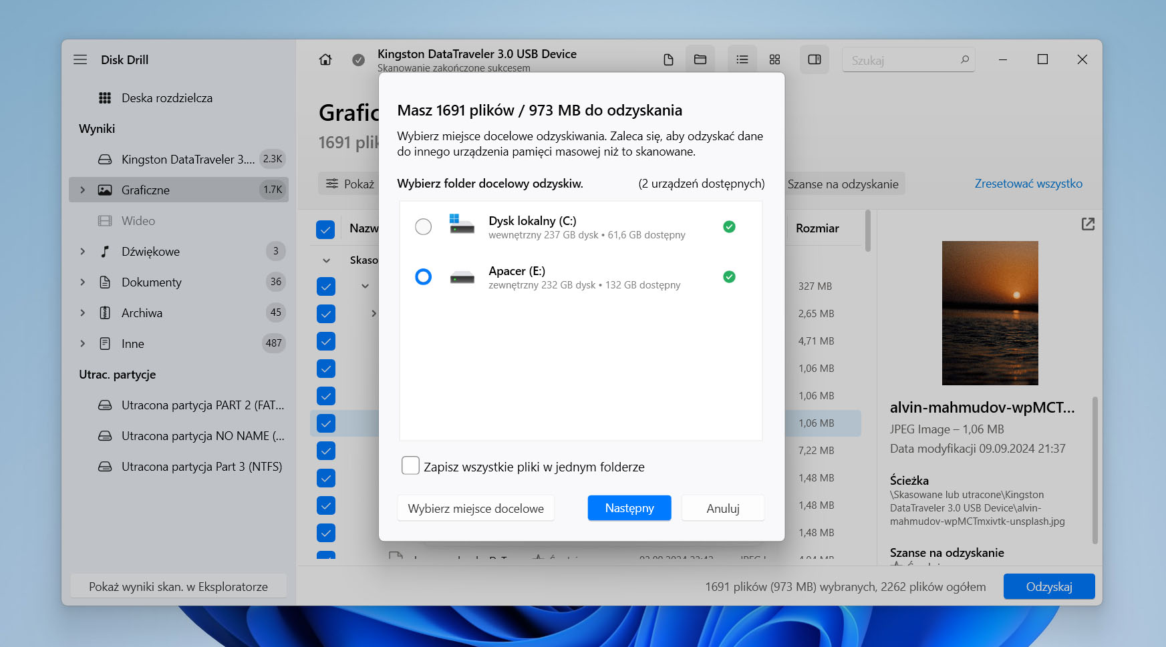Uncheck the checkbox in the highlighted 1,06 MB row
The width and height of the screenshot is (1166, 647).
325,423
